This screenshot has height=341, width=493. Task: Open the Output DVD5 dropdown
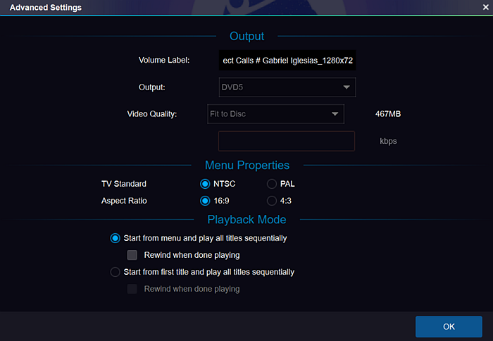(287, 87)
